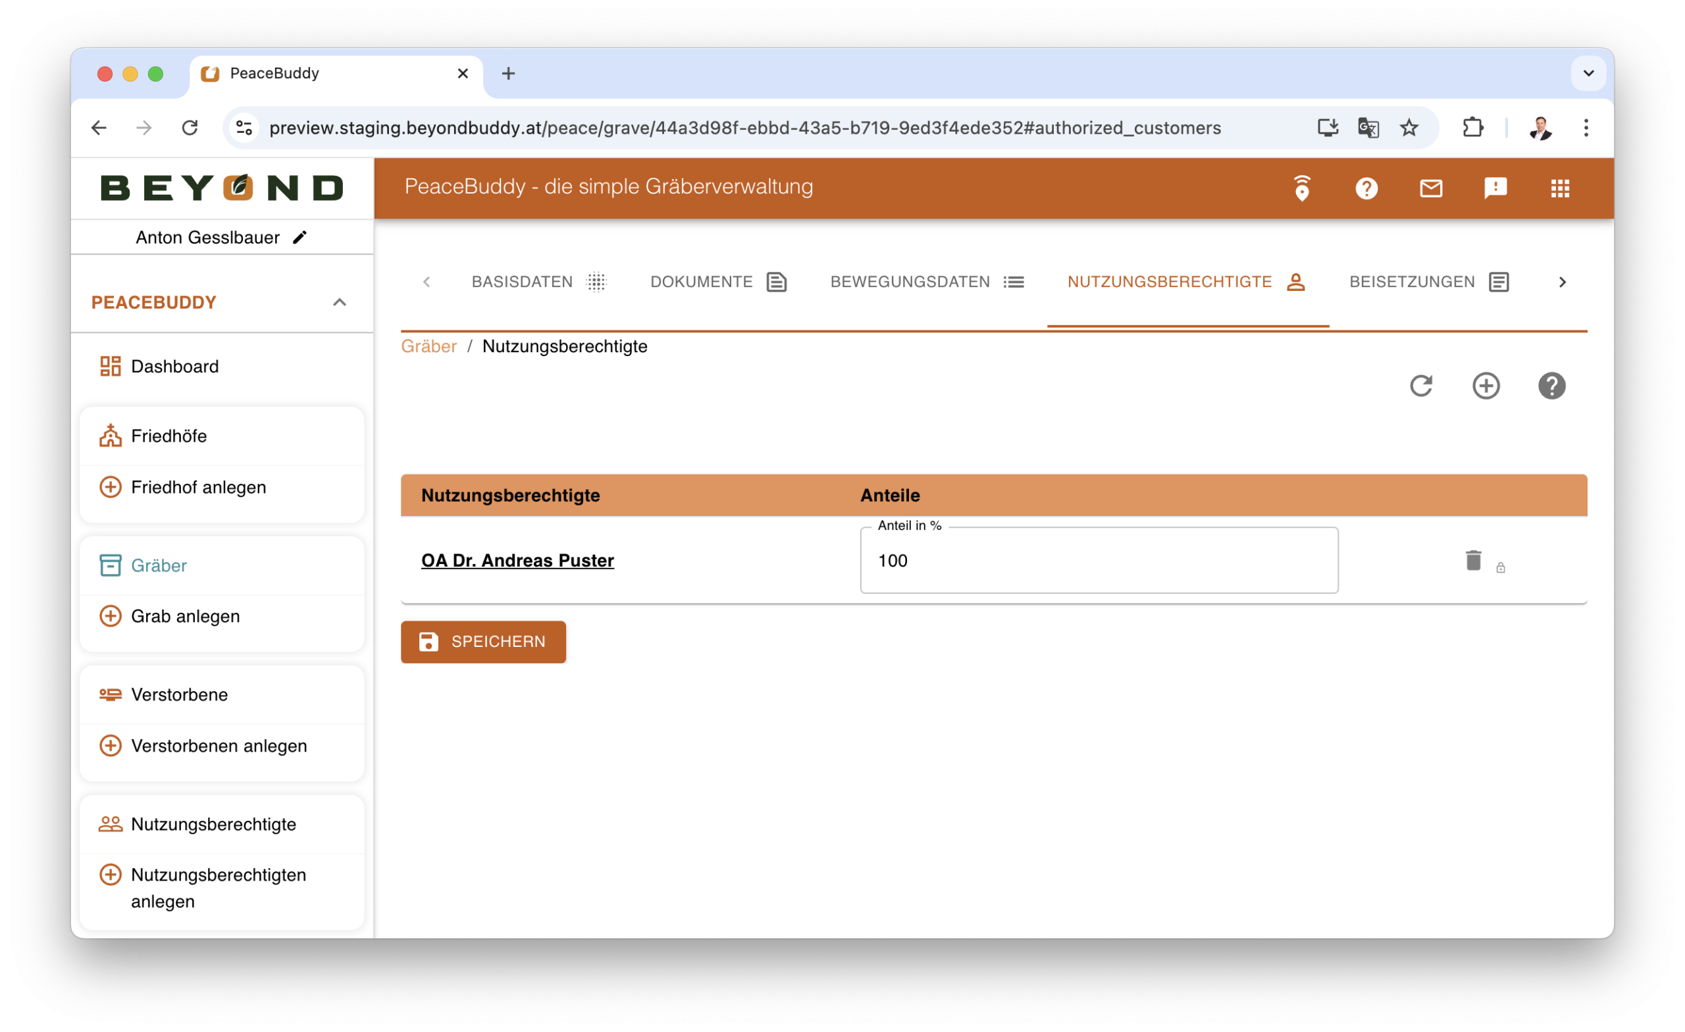1685x1032 pixels.
Task: Bookmark page with the star icon
Action: coord(1409,128)
